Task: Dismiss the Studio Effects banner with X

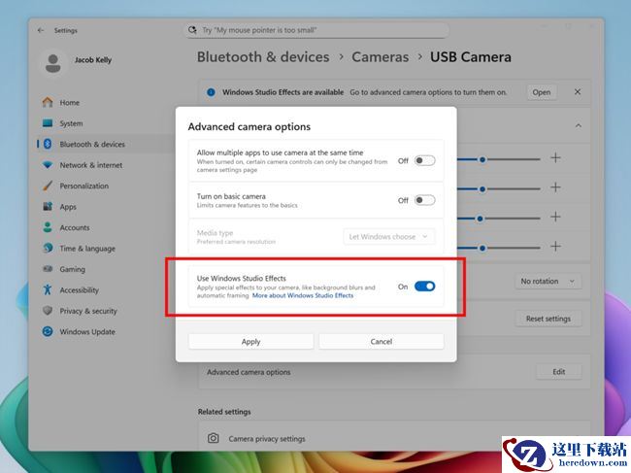Action: tap(578, 92)
